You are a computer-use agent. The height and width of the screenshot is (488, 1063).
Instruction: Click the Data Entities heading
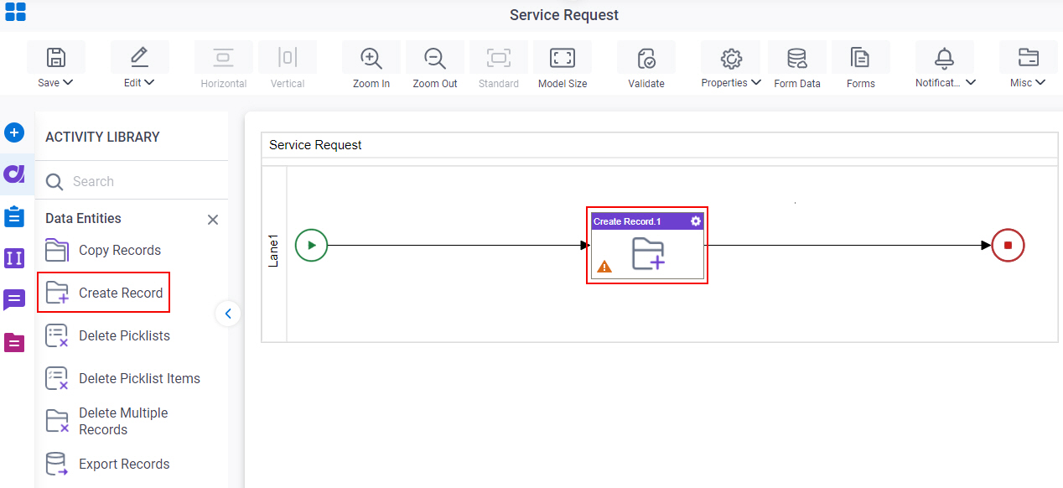tap(83, 218)
